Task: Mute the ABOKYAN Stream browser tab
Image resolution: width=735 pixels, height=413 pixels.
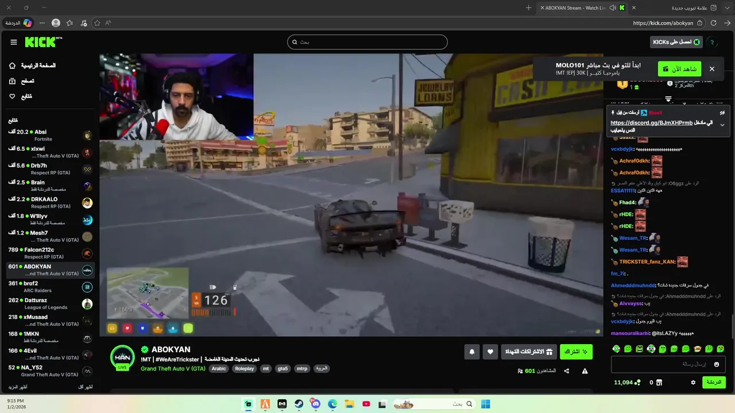Action: 613,7
